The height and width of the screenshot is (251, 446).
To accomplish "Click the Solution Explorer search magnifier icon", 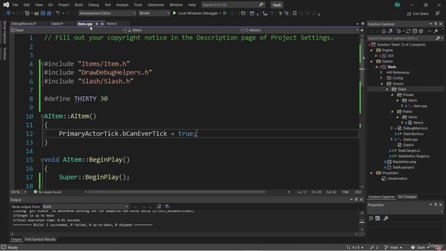I will tap(438, 38).
